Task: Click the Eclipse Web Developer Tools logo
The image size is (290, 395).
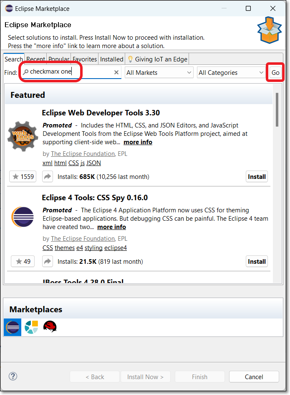Action: pyautogui.click(x=23, y=136)
